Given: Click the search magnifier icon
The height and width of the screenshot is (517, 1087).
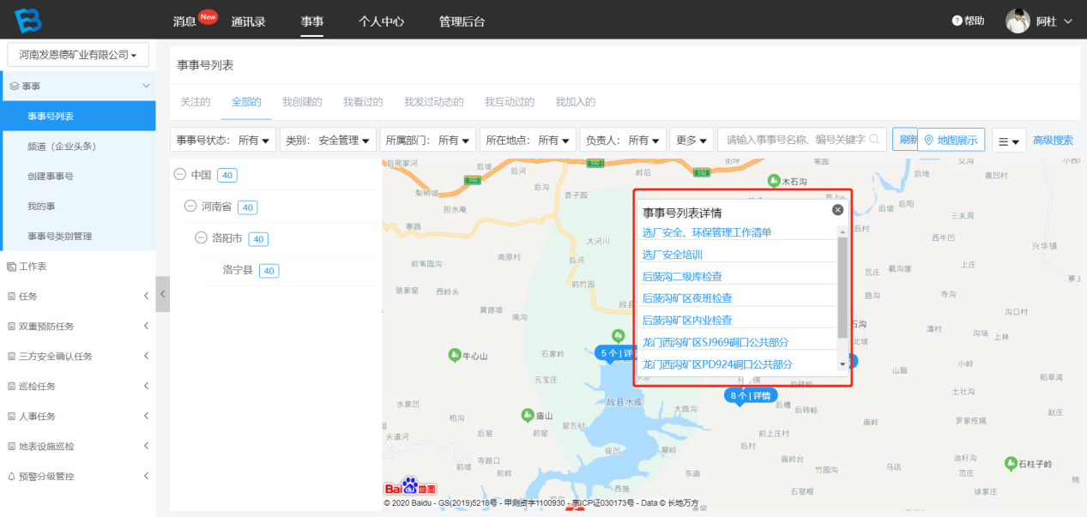Looking at the screenshot, I should pos(874,139).
